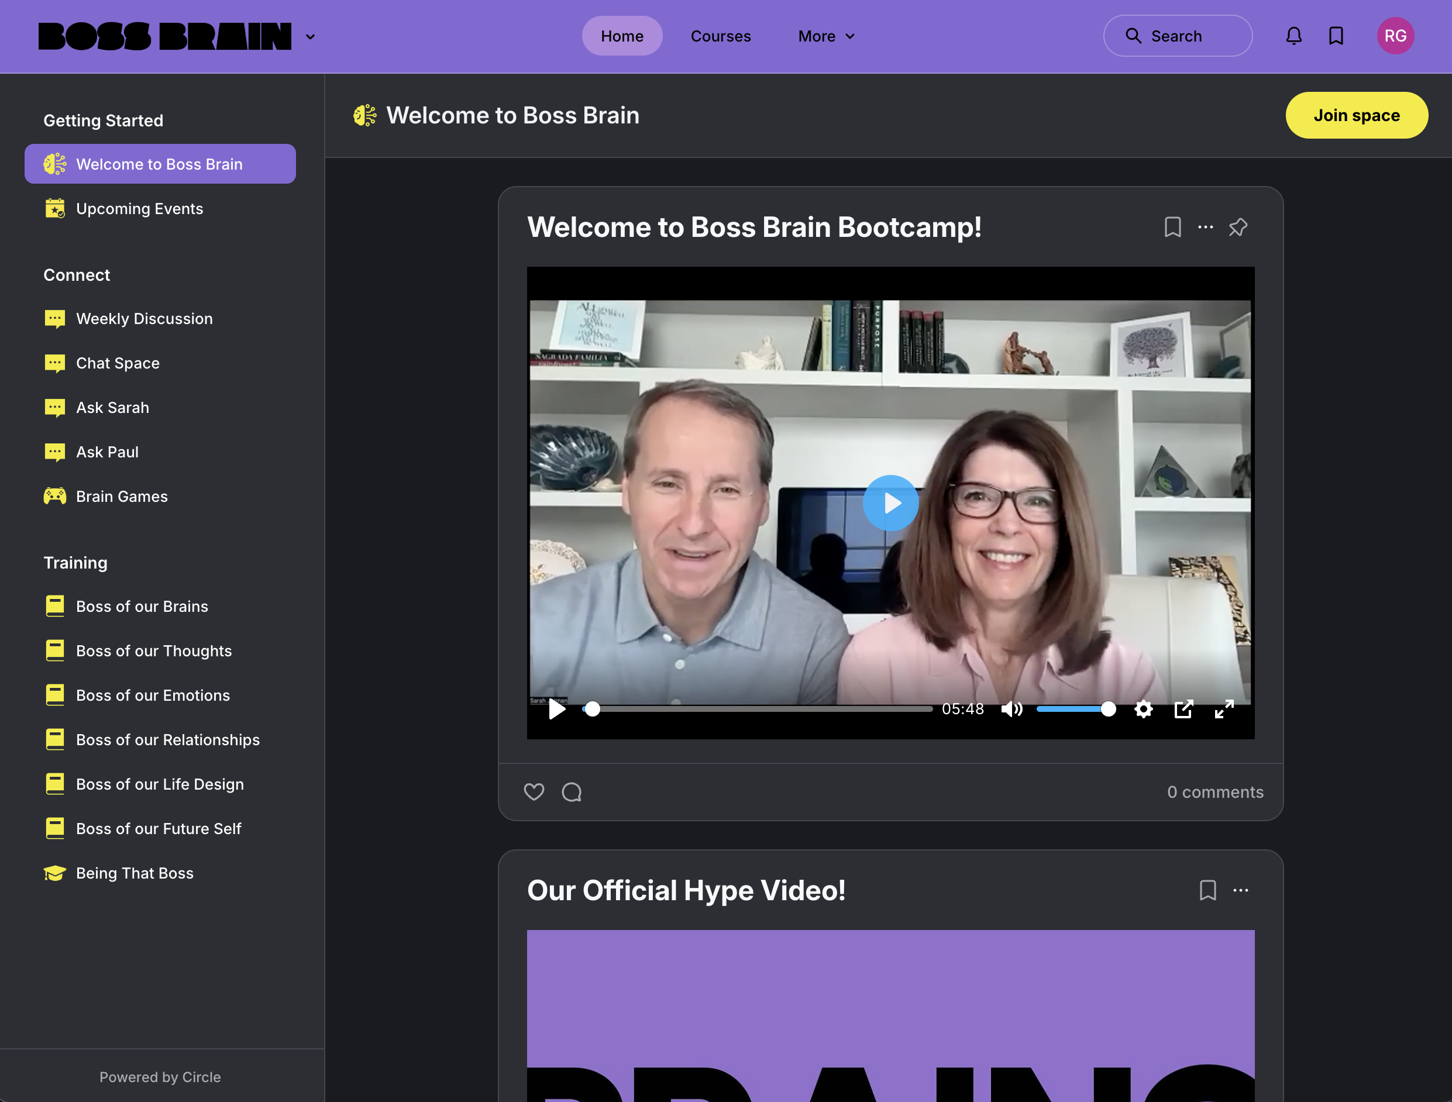Pin the Welcome Bootcamp post
The image size is (1452, 1102).
(x=1237, y=227)
